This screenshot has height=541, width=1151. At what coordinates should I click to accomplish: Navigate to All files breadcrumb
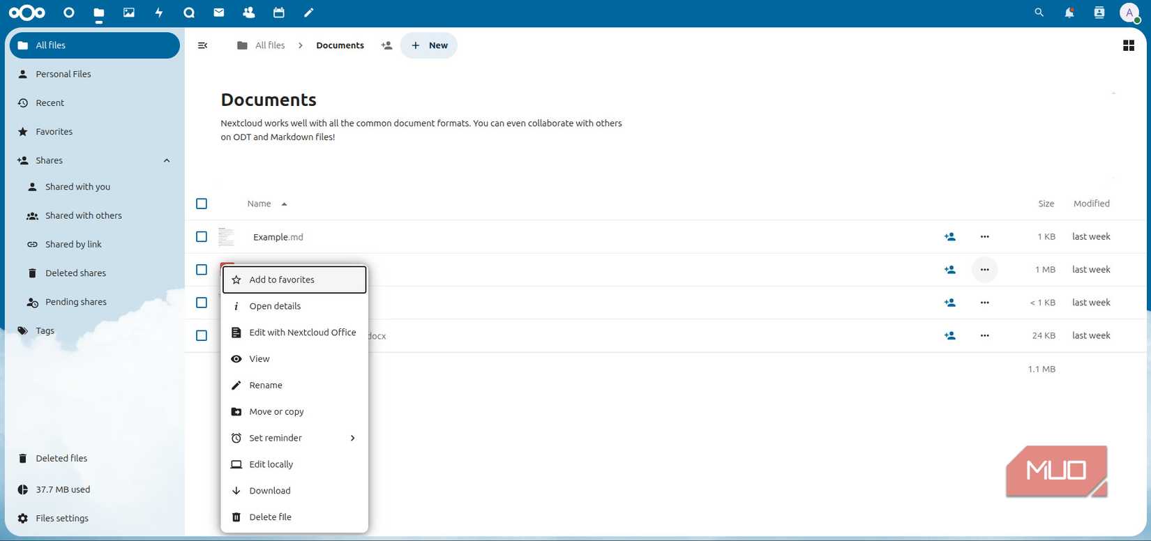[261, 45]
